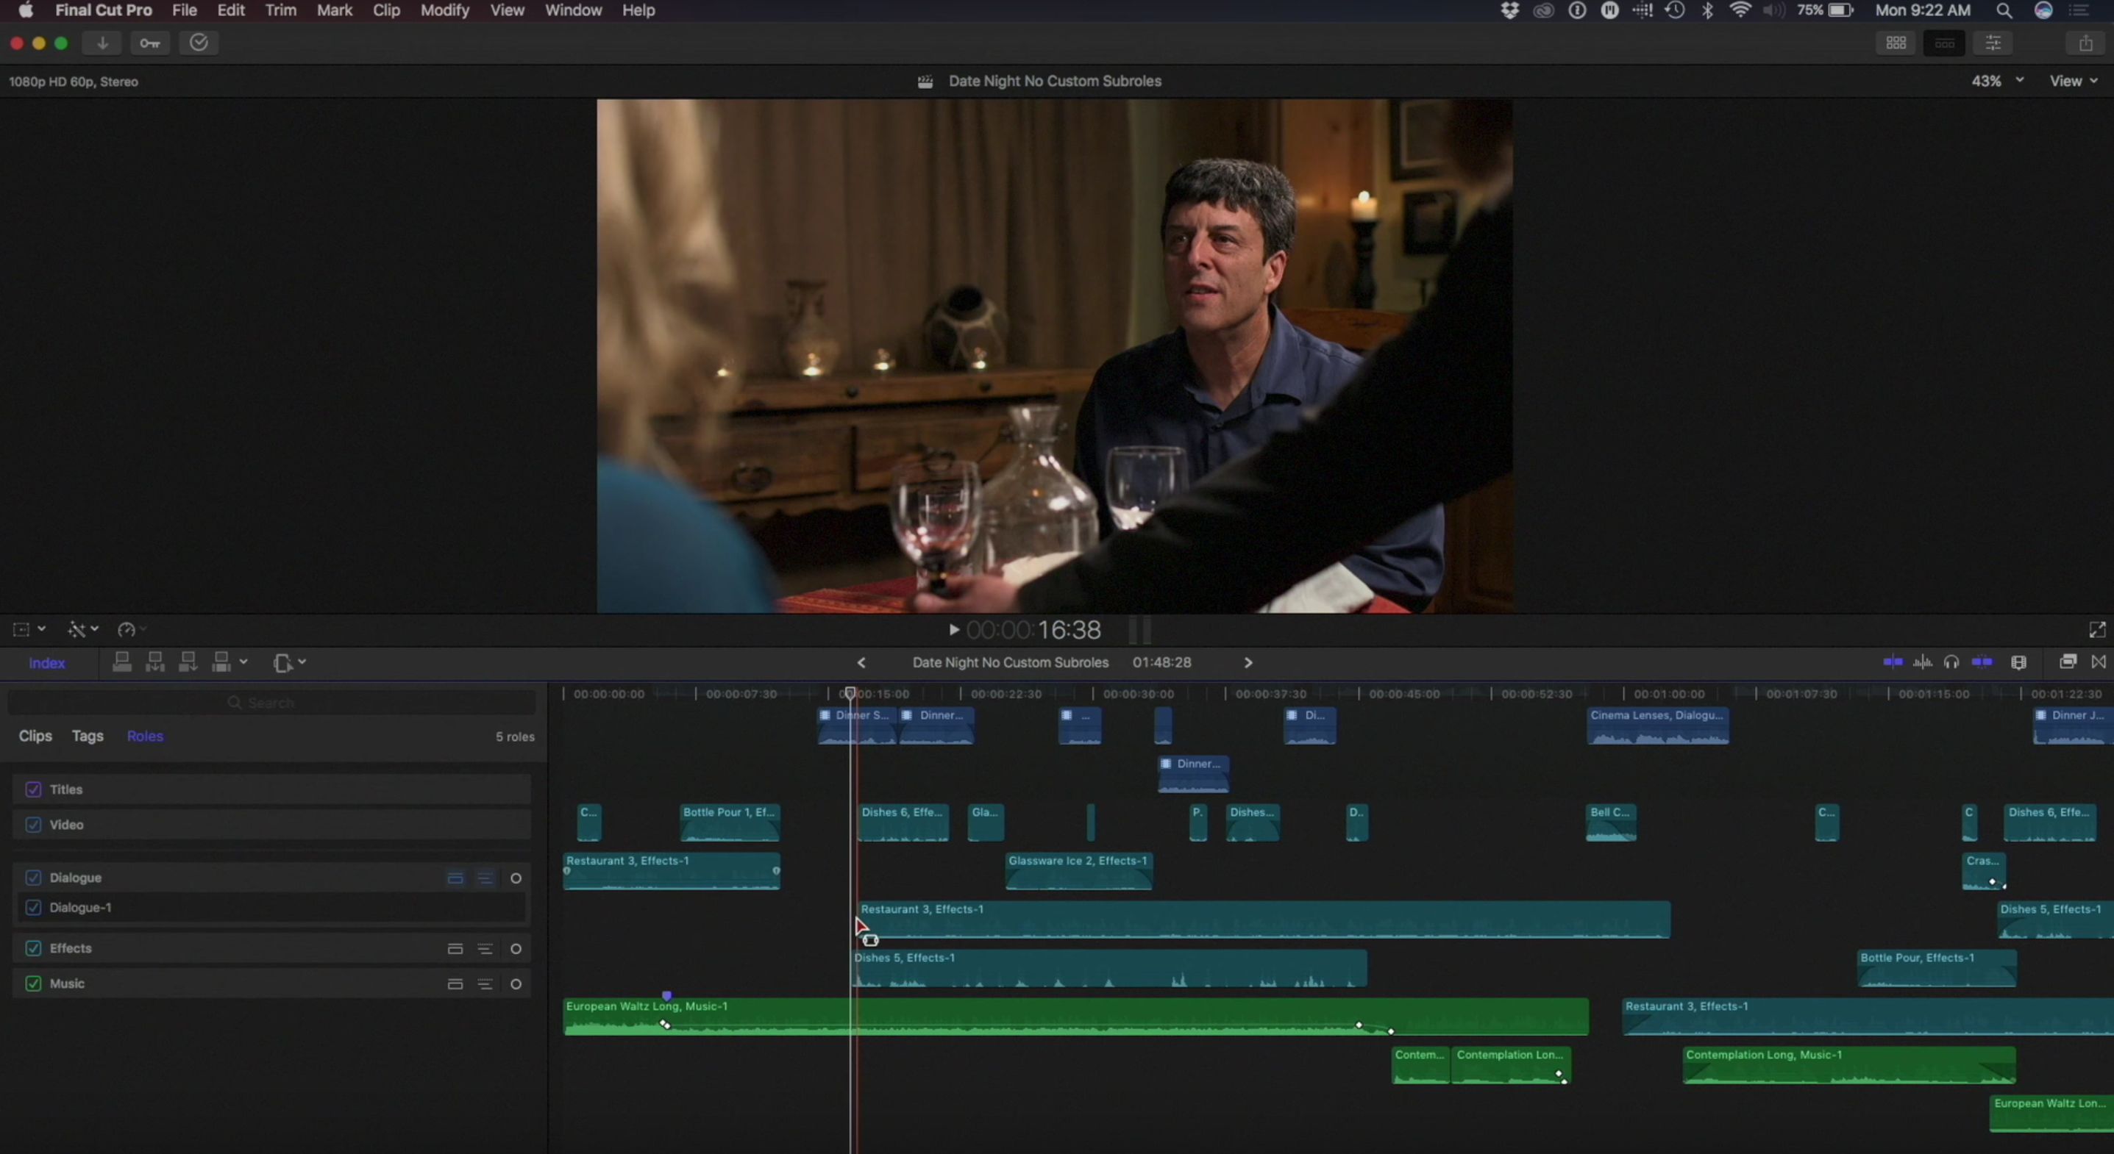Show the Effects browser overlapping-windows icon
Screen dimensions: 2114x1154
[2068, 661]
